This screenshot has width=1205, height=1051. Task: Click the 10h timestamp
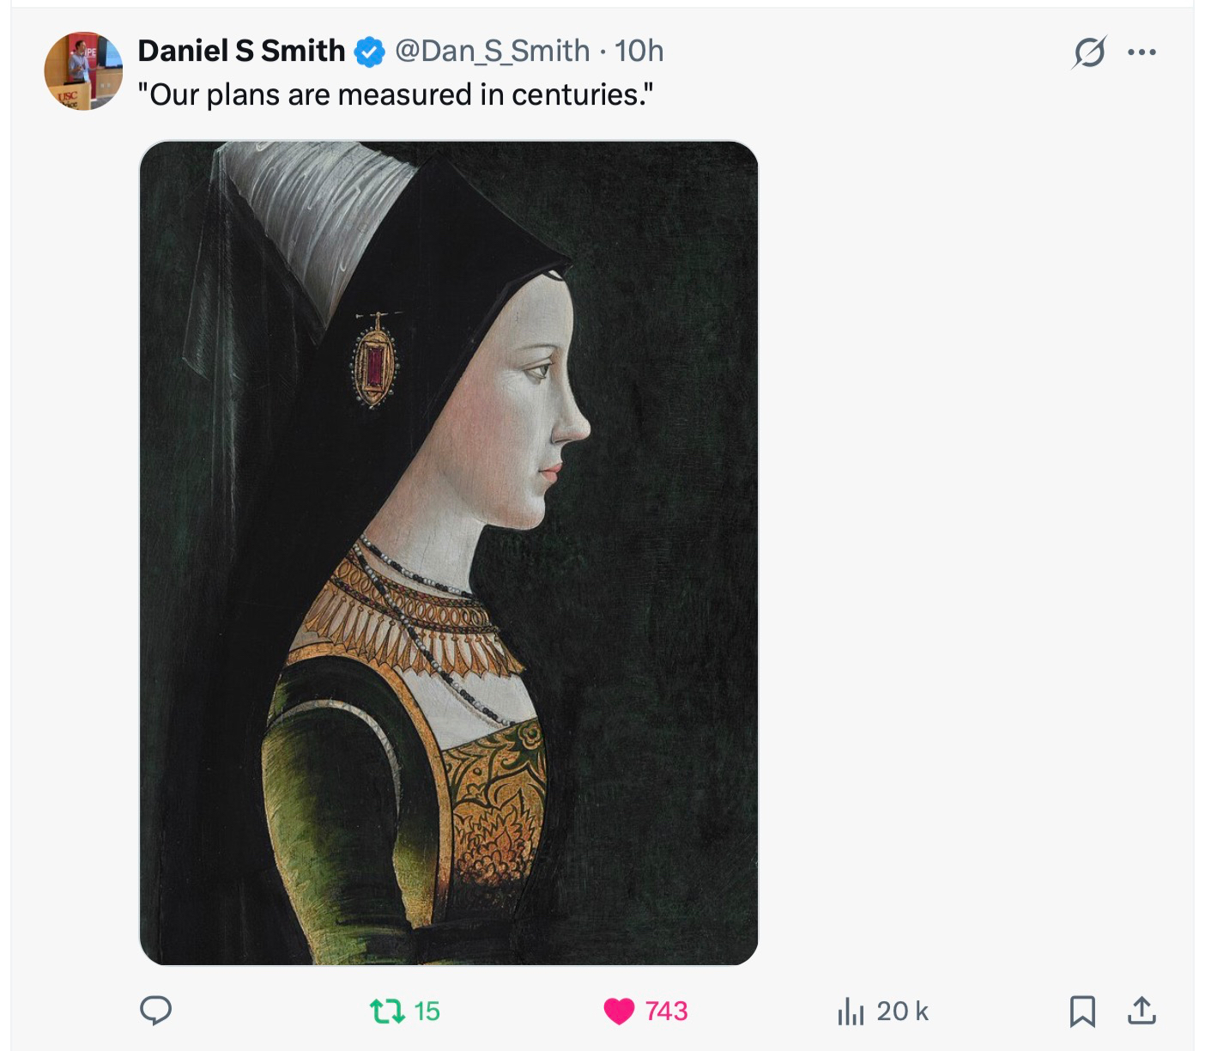point(639,52)
